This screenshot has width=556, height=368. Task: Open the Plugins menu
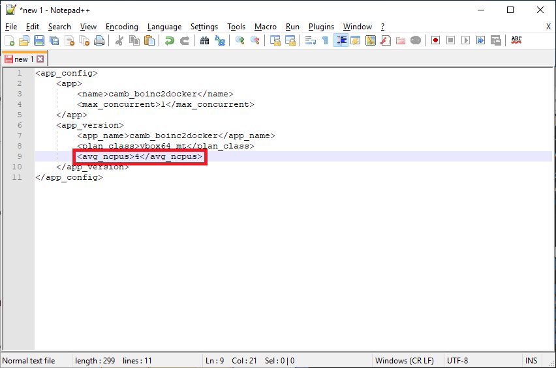tap(321, 27)
